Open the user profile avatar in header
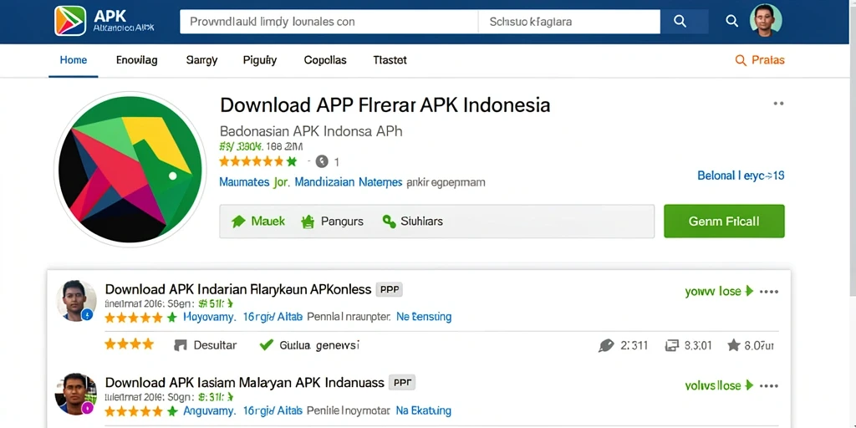 pos(766,21)
